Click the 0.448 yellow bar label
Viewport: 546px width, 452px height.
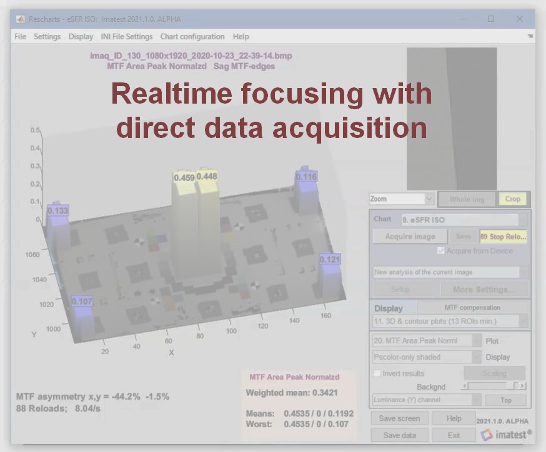pos(207,177)
